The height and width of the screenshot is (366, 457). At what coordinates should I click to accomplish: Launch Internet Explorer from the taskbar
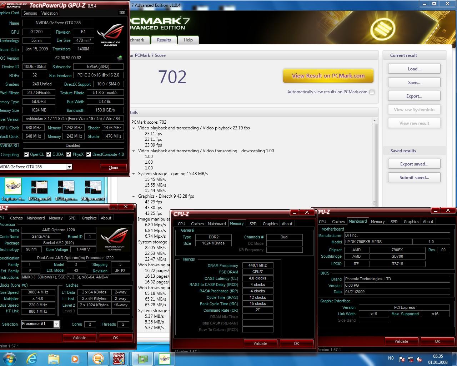[x=32, y=358]
